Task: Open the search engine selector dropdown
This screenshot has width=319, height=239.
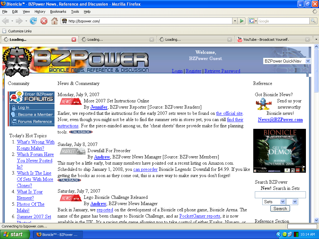Action: [x=256, y=21]
